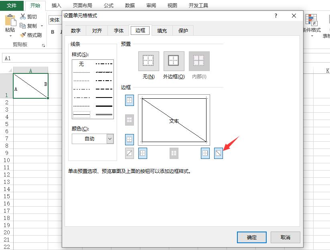Switch to the 字体 tab

pyautogui.click(x=119, y=31)
